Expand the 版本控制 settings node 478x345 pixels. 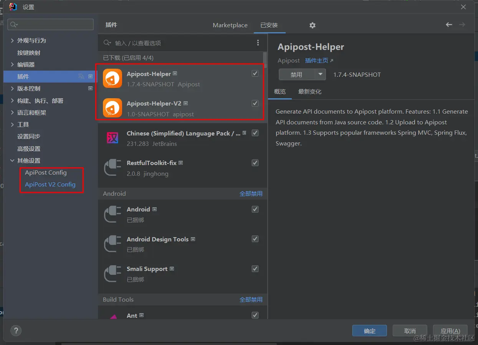(12, 88)
